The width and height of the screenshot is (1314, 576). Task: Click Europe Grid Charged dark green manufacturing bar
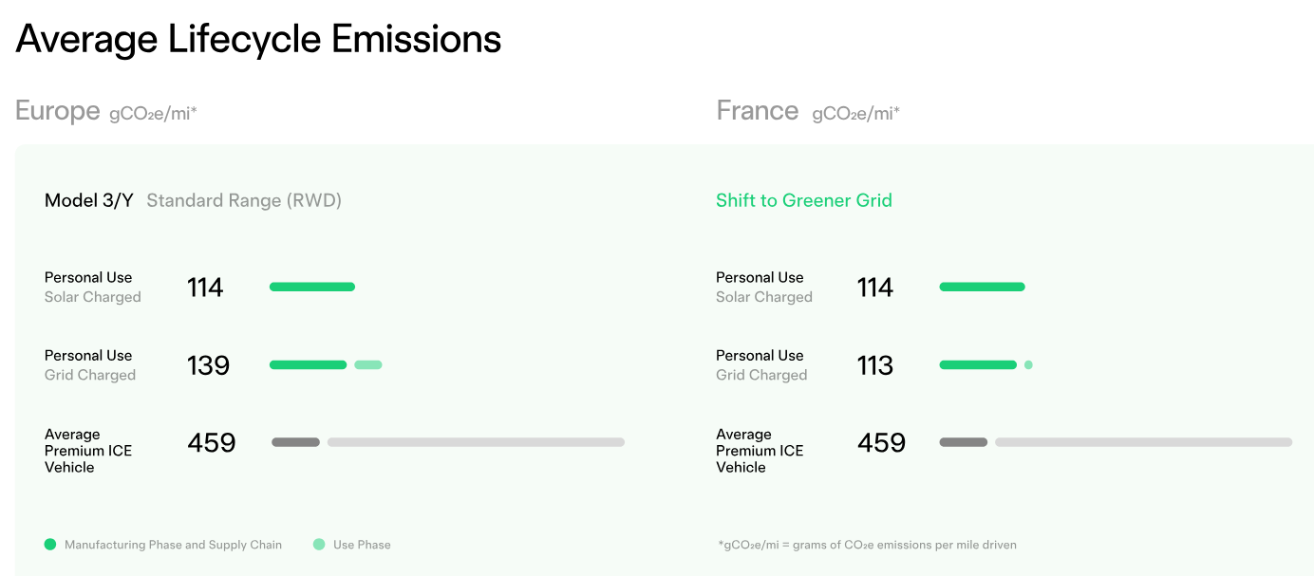[x=309, y=364]
